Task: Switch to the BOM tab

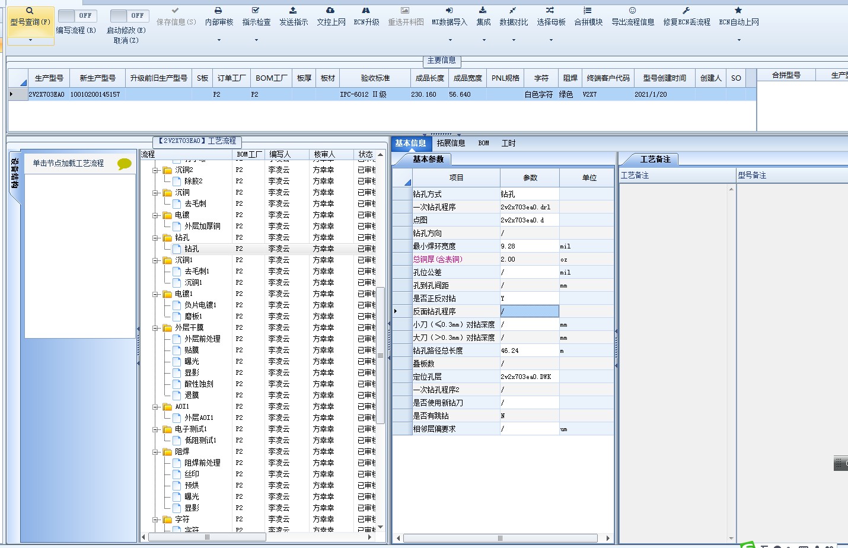Action: pyautogui.click(x=483, y=143)
